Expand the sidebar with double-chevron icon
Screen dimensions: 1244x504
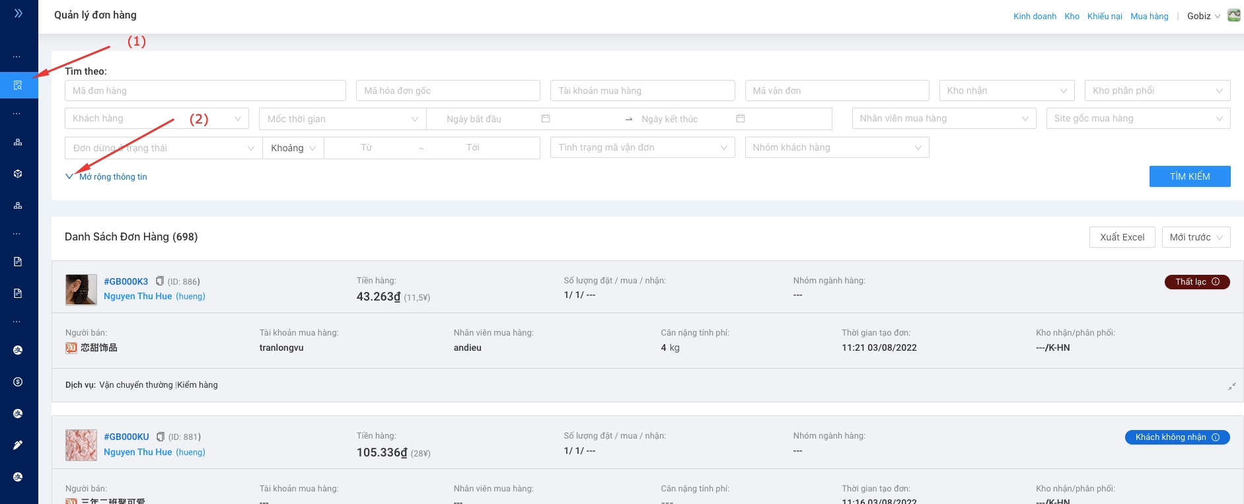pyautogui.click(x=18, y=13)
